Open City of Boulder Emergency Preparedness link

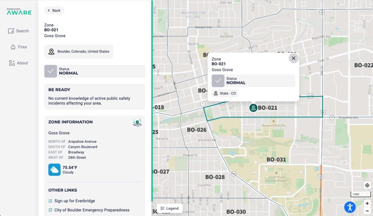point(92,210)
